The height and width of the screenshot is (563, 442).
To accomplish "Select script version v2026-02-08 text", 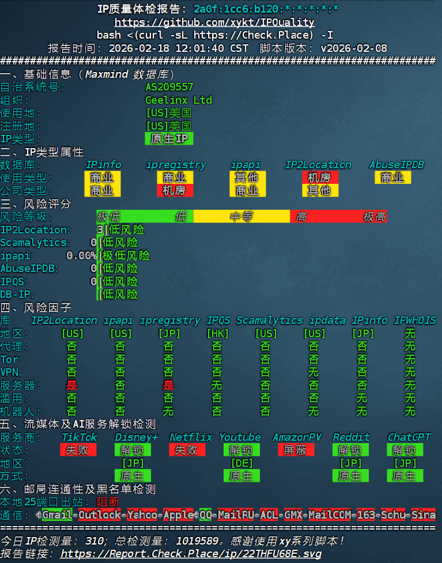I will point(354,48).
